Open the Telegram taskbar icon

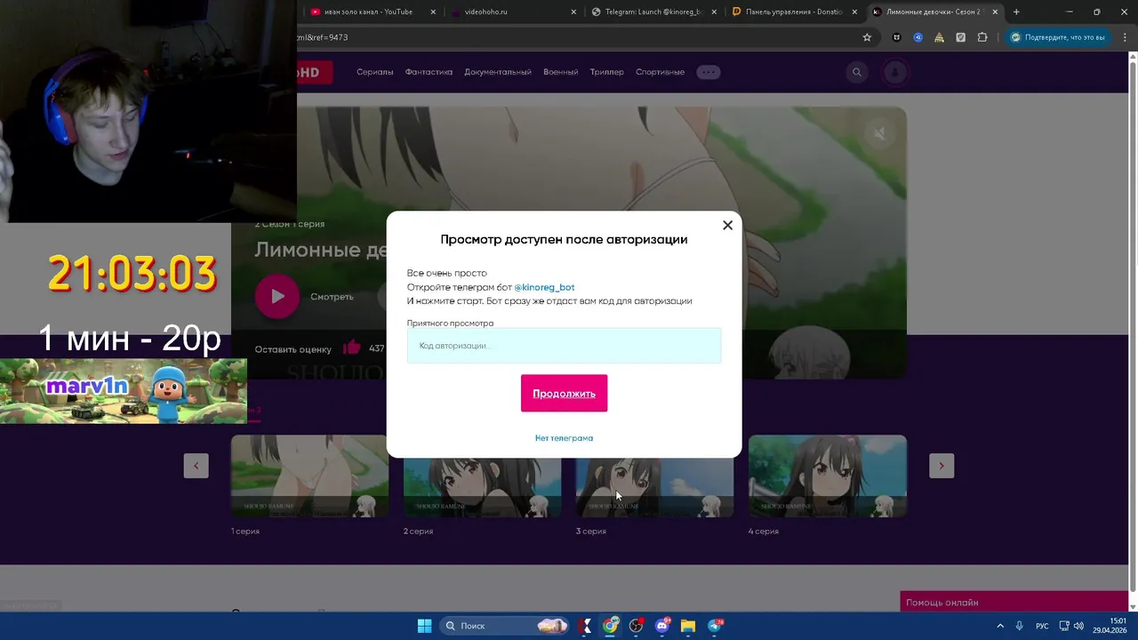(x=714, y=626)
